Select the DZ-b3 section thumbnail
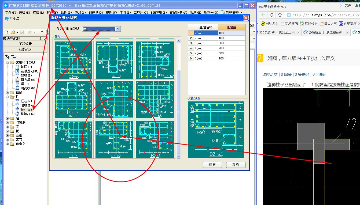 pos(74,100)
